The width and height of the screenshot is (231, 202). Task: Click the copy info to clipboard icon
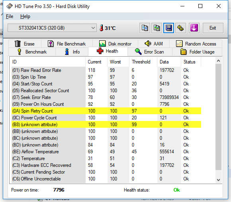pos(145,28)
